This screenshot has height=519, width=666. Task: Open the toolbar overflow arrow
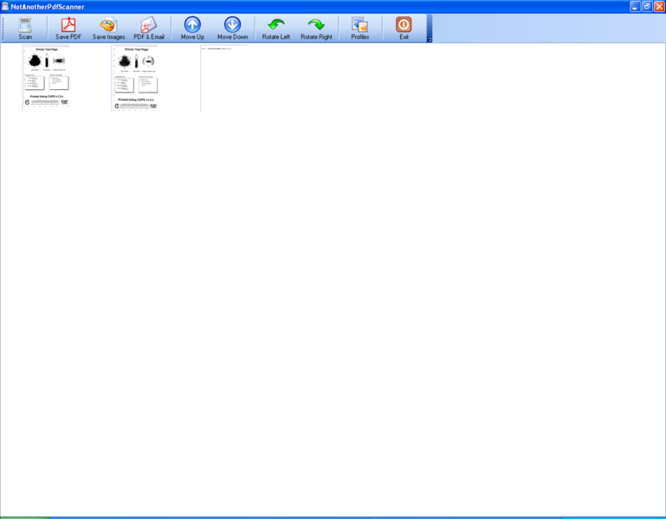point(430,29)
